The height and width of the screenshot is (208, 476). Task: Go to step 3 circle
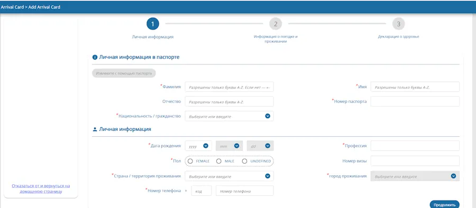point(399,24)
